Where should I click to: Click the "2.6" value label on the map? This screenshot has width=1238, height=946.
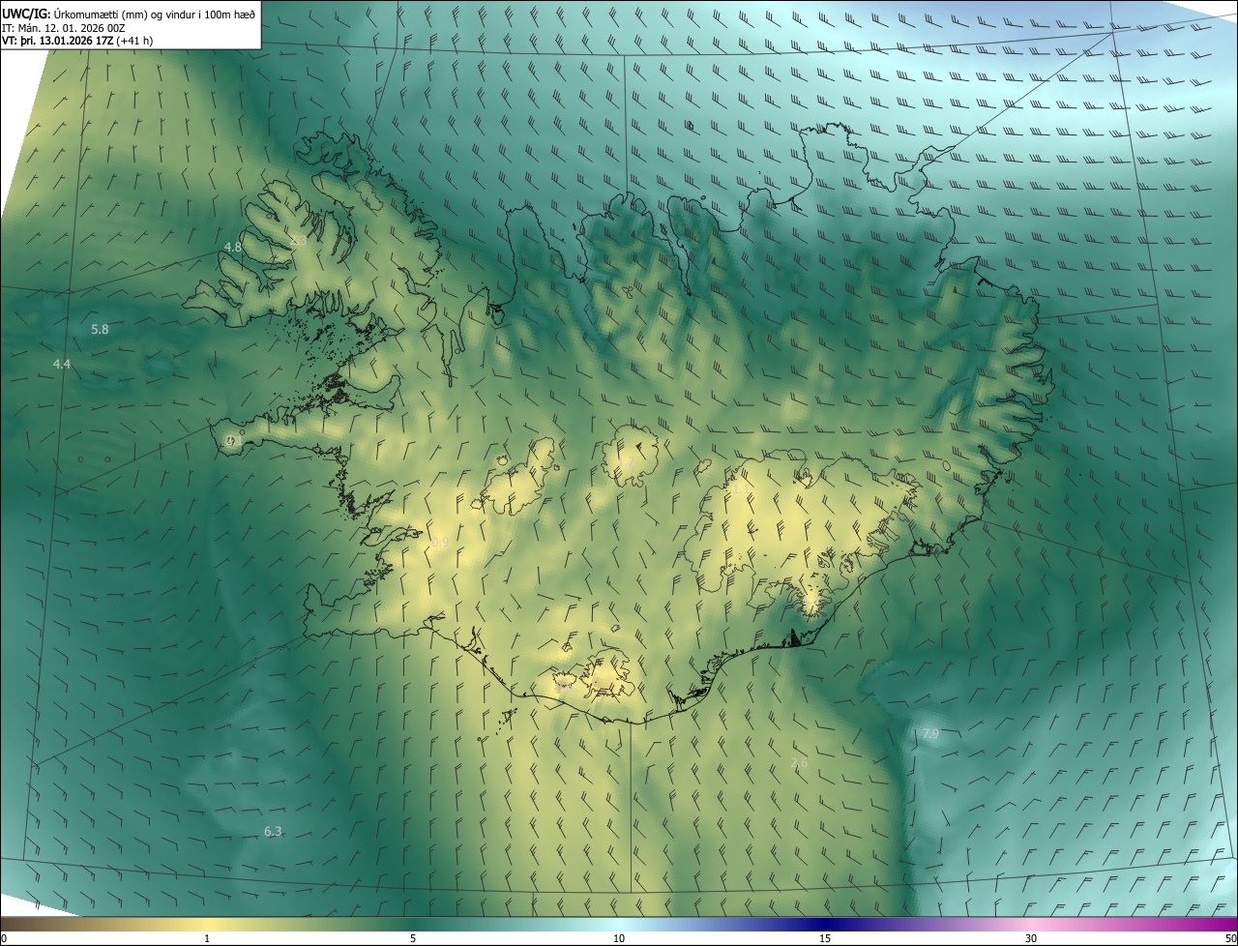799,764
